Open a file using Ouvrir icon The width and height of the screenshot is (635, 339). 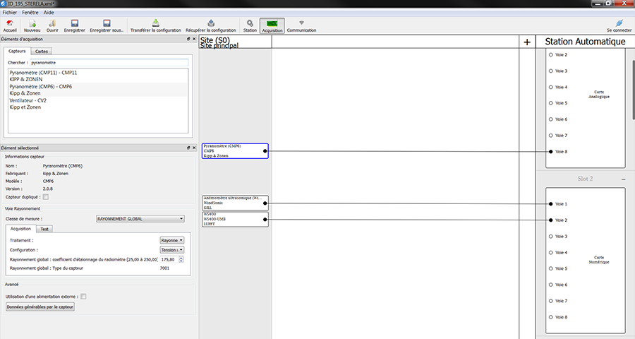click(52, 23)
